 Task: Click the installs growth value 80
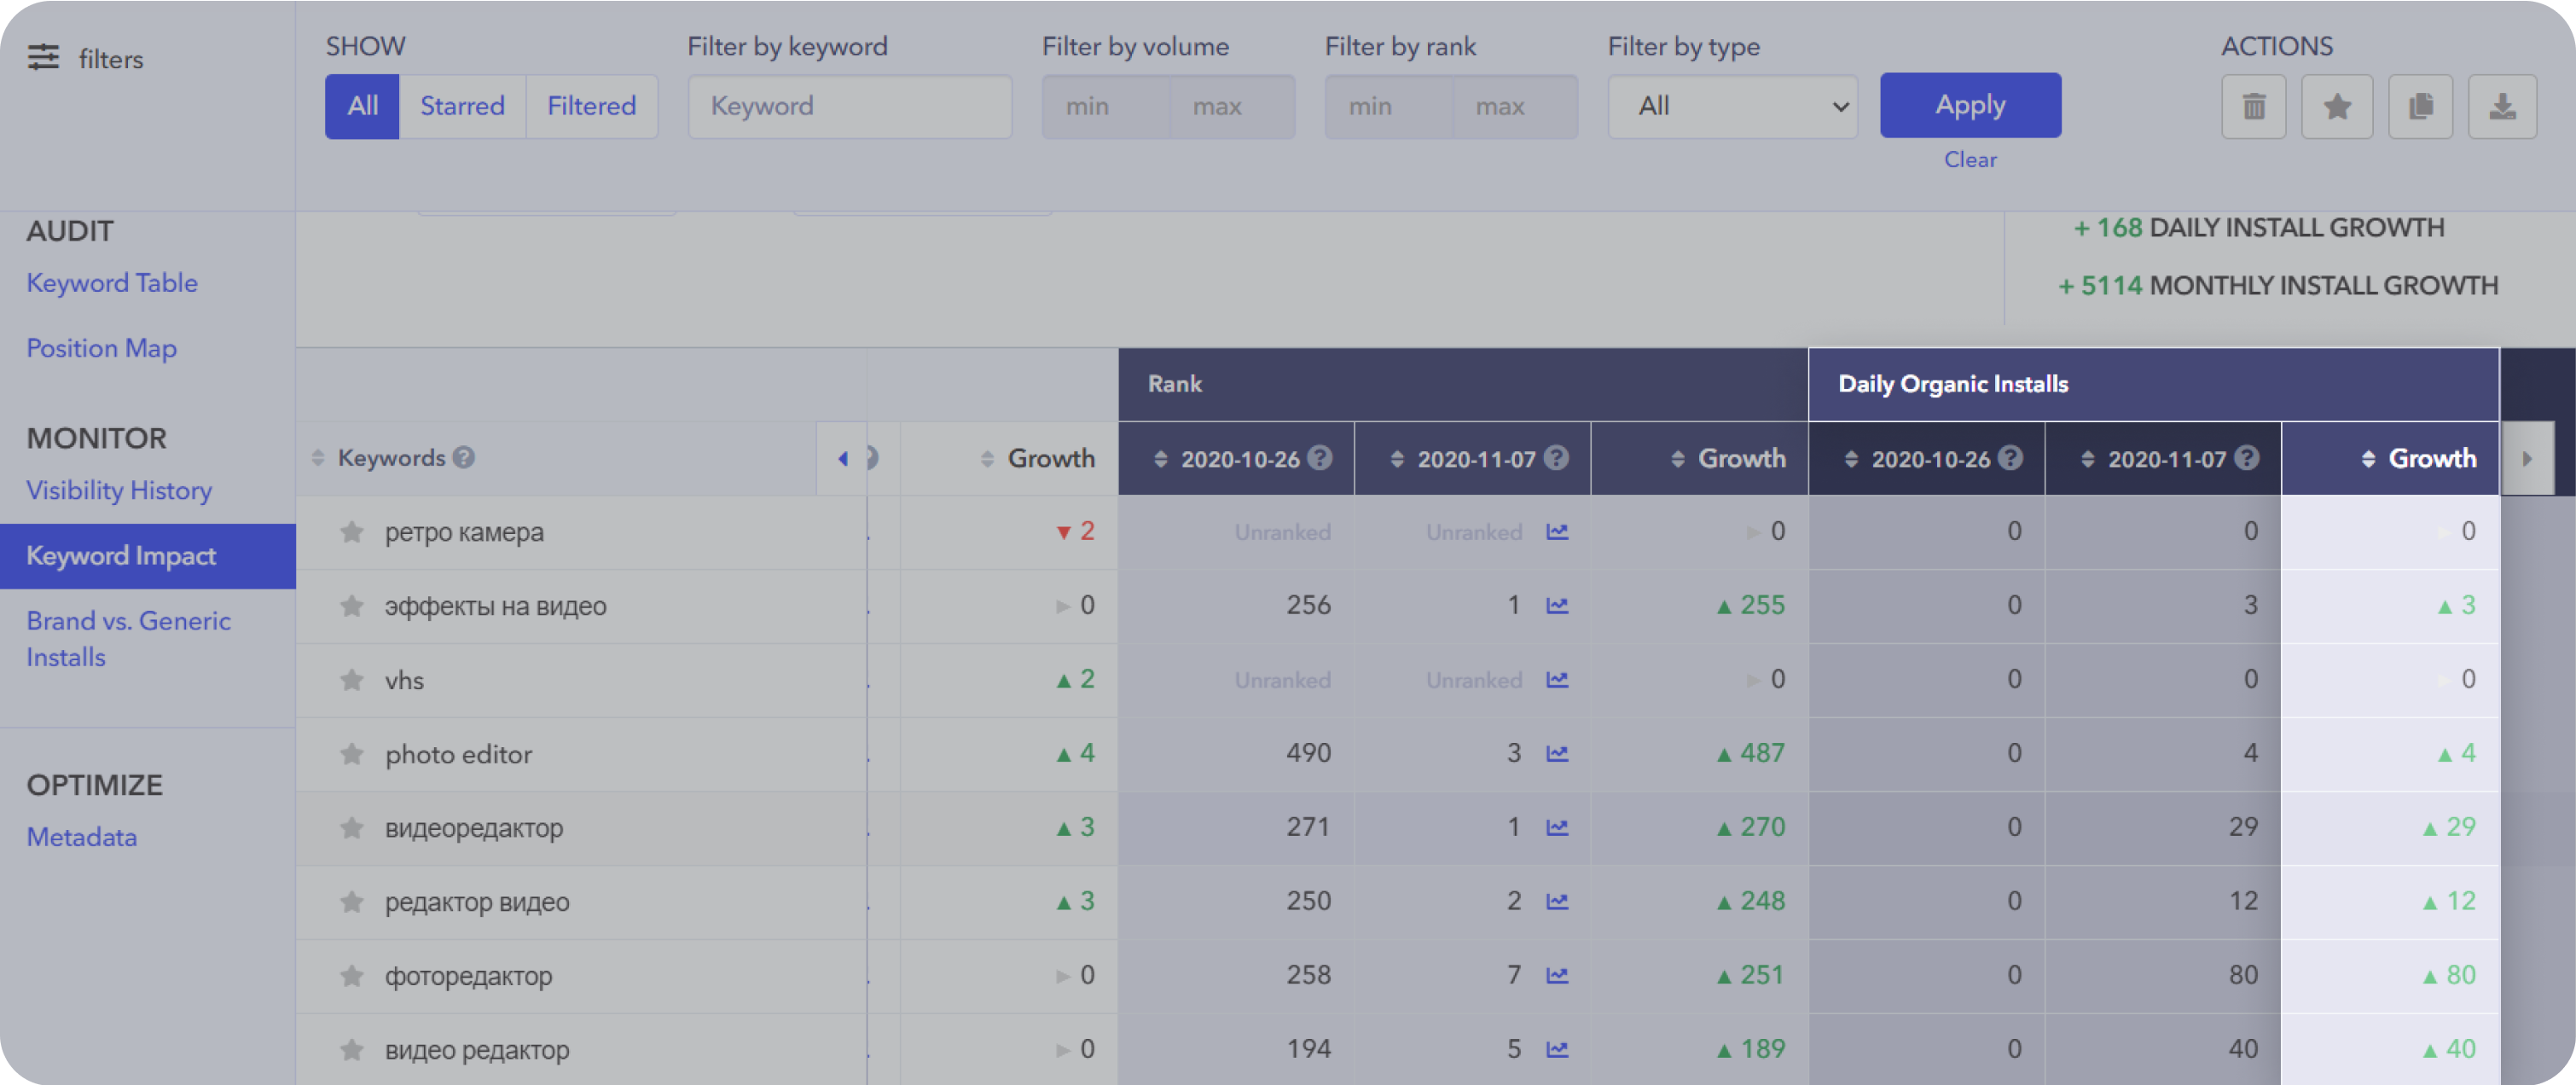pyautogui.click(x=2461, y=975)
